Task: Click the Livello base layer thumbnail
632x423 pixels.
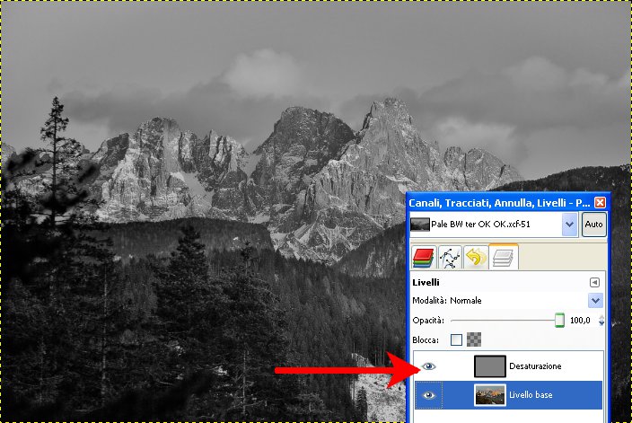Action: tap(490, 395)
